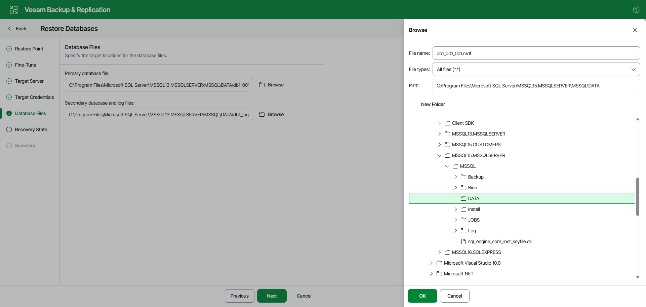Click the File name input field
The image size is (646, 307).
click(x=536, y=53)
